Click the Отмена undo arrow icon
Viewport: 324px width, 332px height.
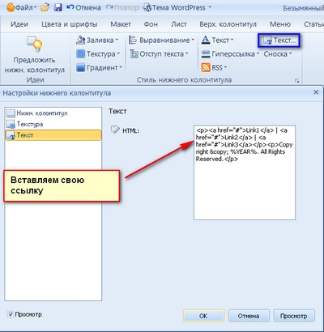pyautogui.click(x=70, y=7)
